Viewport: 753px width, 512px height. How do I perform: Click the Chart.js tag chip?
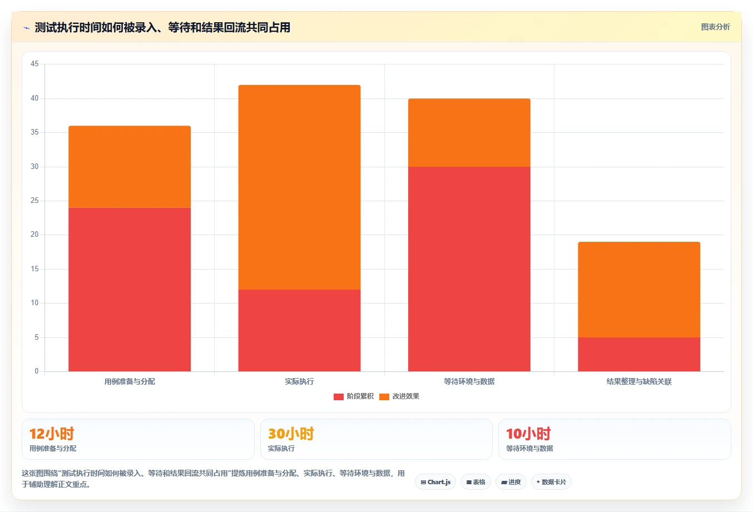[x=435, y=482]
